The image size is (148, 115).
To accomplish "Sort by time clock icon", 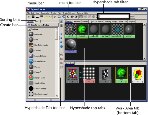I will click(61, 63).
